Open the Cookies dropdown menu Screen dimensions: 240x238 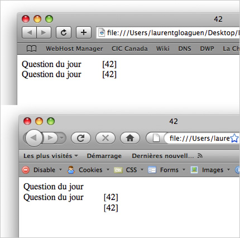click(108, 170)
